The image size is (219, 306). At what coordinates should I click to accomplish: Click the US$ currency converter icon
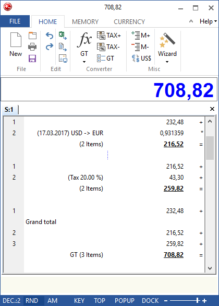141,58
